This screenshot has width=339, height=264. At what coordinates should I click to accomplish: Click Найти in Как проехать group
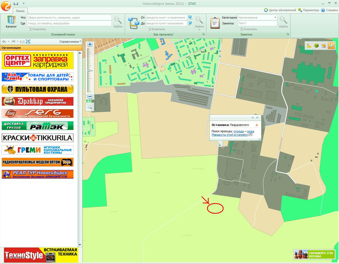tap(199, 22)
